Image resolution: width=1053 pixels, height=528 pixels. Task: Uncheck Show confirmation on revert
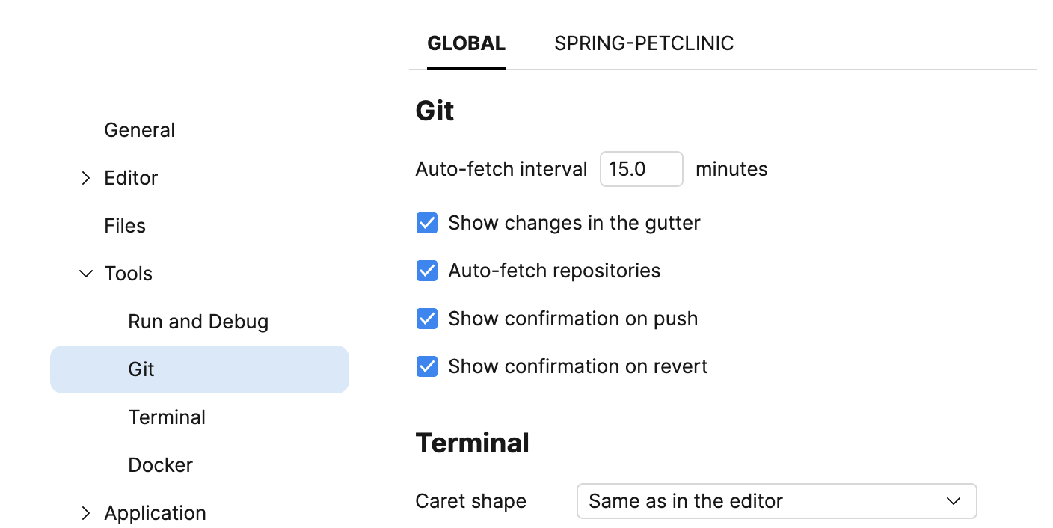(x=426, y=366)
